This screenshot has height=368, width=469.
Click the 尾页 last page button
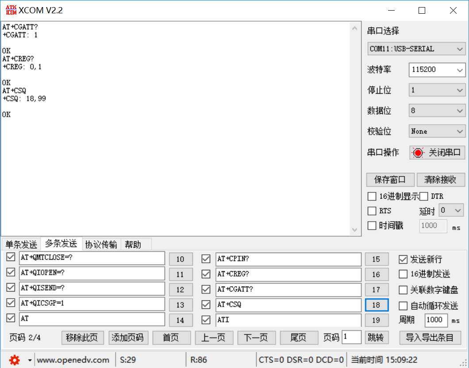[299, 337]
